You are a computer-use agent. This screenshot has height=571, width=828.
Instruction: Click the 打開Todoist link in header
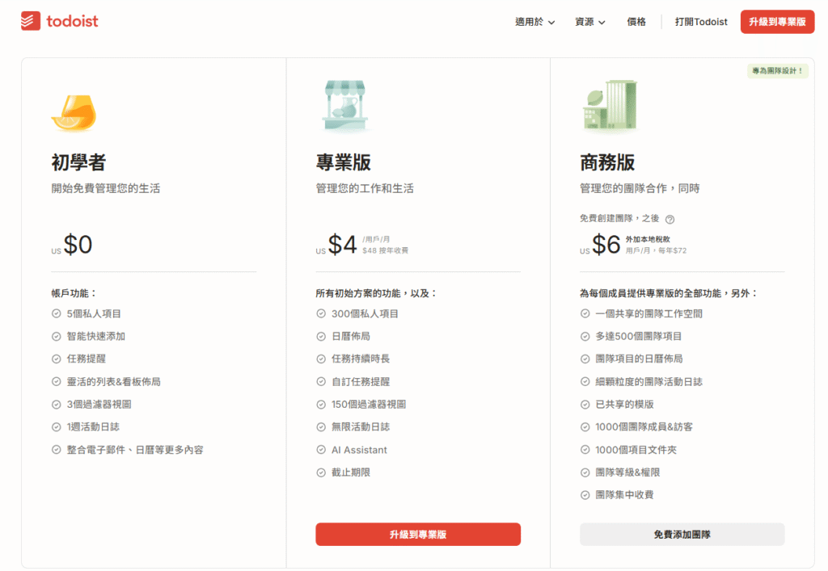pyautogui.click(x=701, y=22)
